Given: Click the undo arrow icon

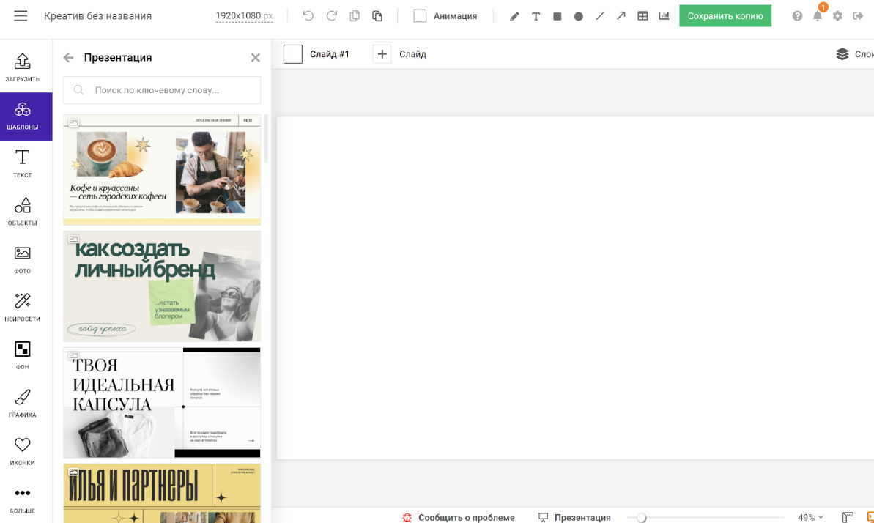Looking at the screenshot, I should pos(308,16).
